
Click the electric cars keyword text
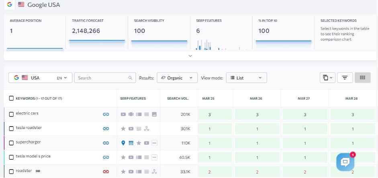click(27, 113)
